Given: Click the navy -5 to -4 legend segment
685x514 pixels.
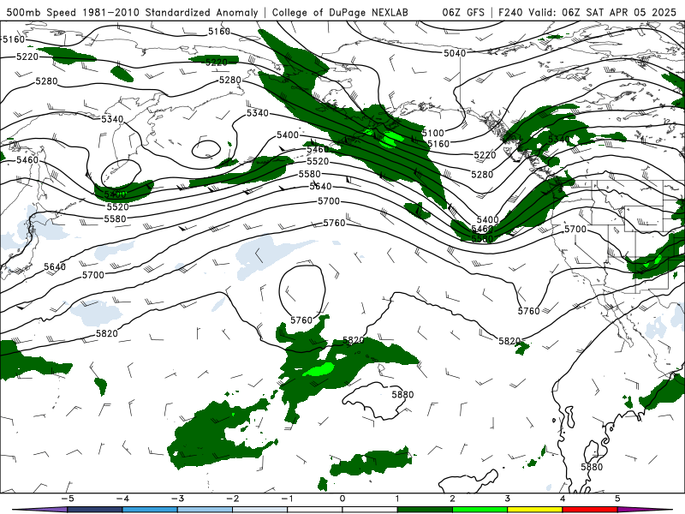Looking at the screenshot, I should coord(95,510).
